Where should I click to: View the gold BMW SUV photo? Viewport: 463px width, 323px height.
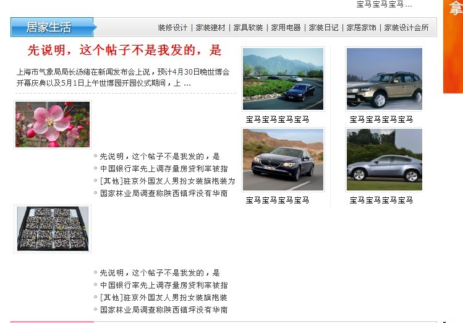(384, 79)
